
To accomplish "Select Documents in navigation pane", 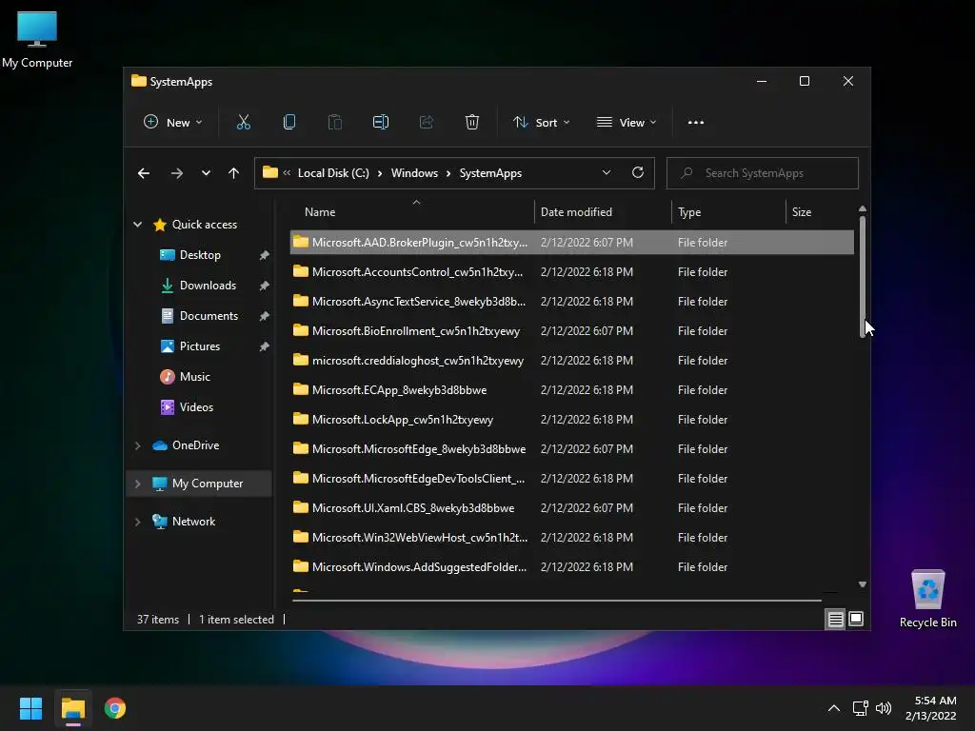I will [x=209, y=316].
